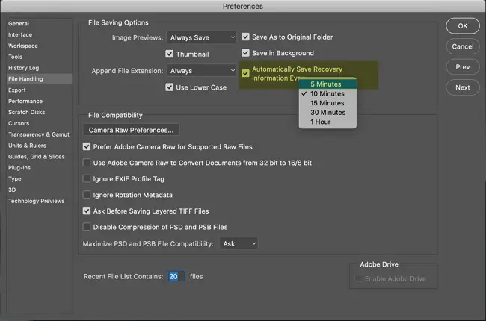Screen dimensions: 486x321
Task: Uncheck Automatically Save Recovery Information
Action: 245,73
